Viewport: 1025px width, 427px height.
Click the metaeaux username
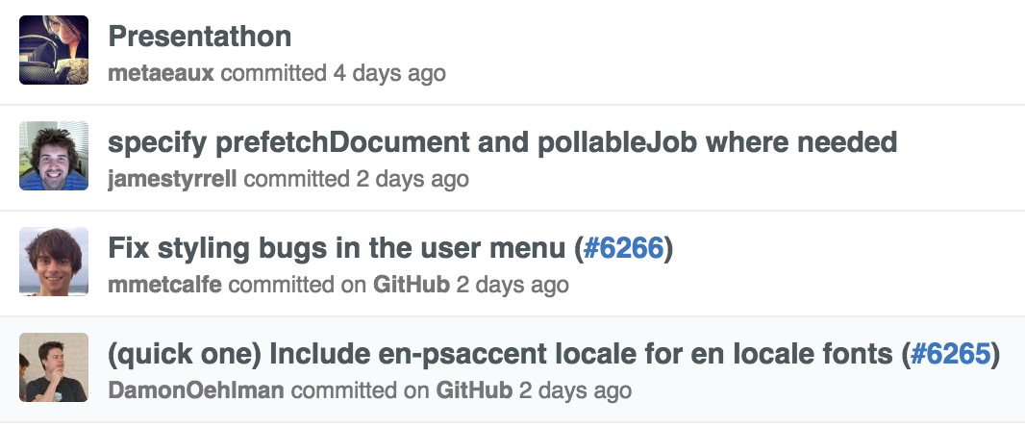coord(161,73)
